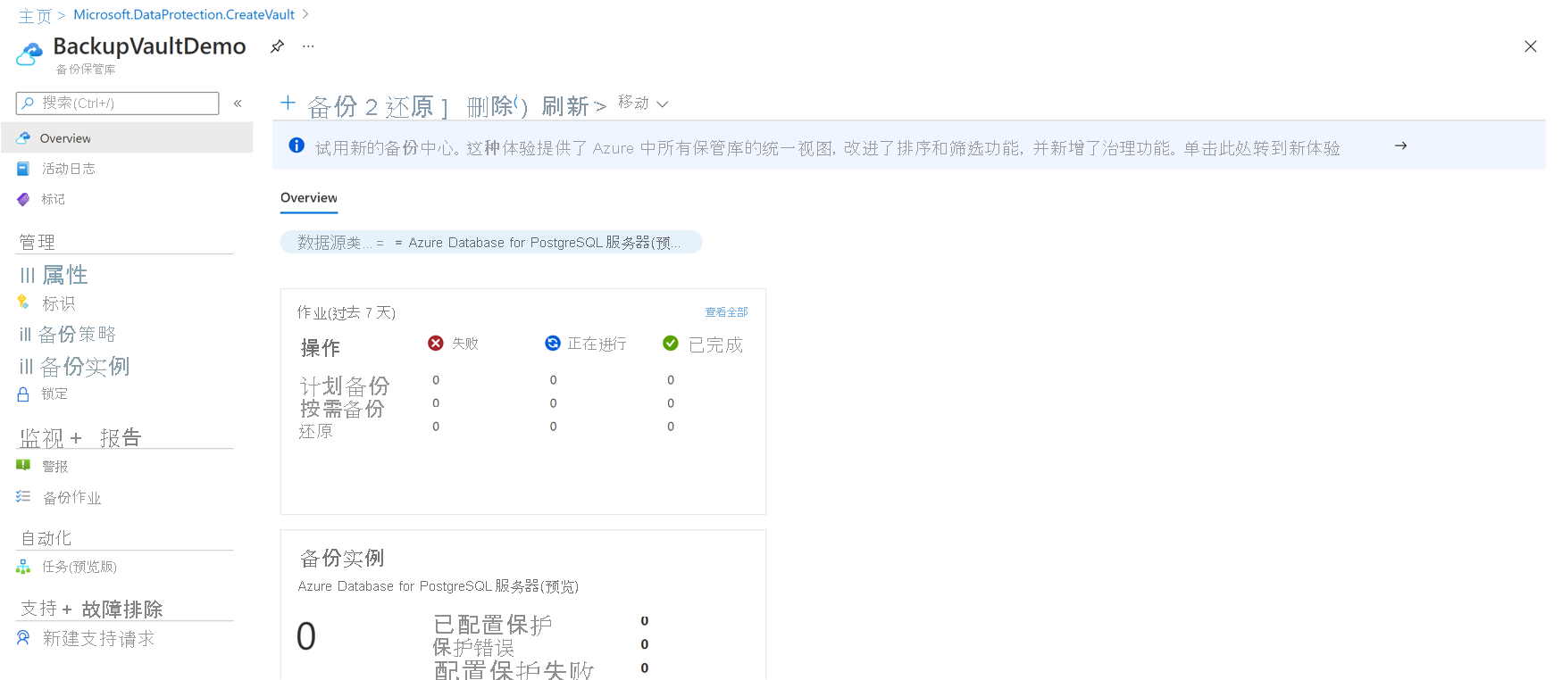The height and width of the screenshot is (680, 1562).
Task: Expand the 移动 move dropdown
Action: click(643, 104)
